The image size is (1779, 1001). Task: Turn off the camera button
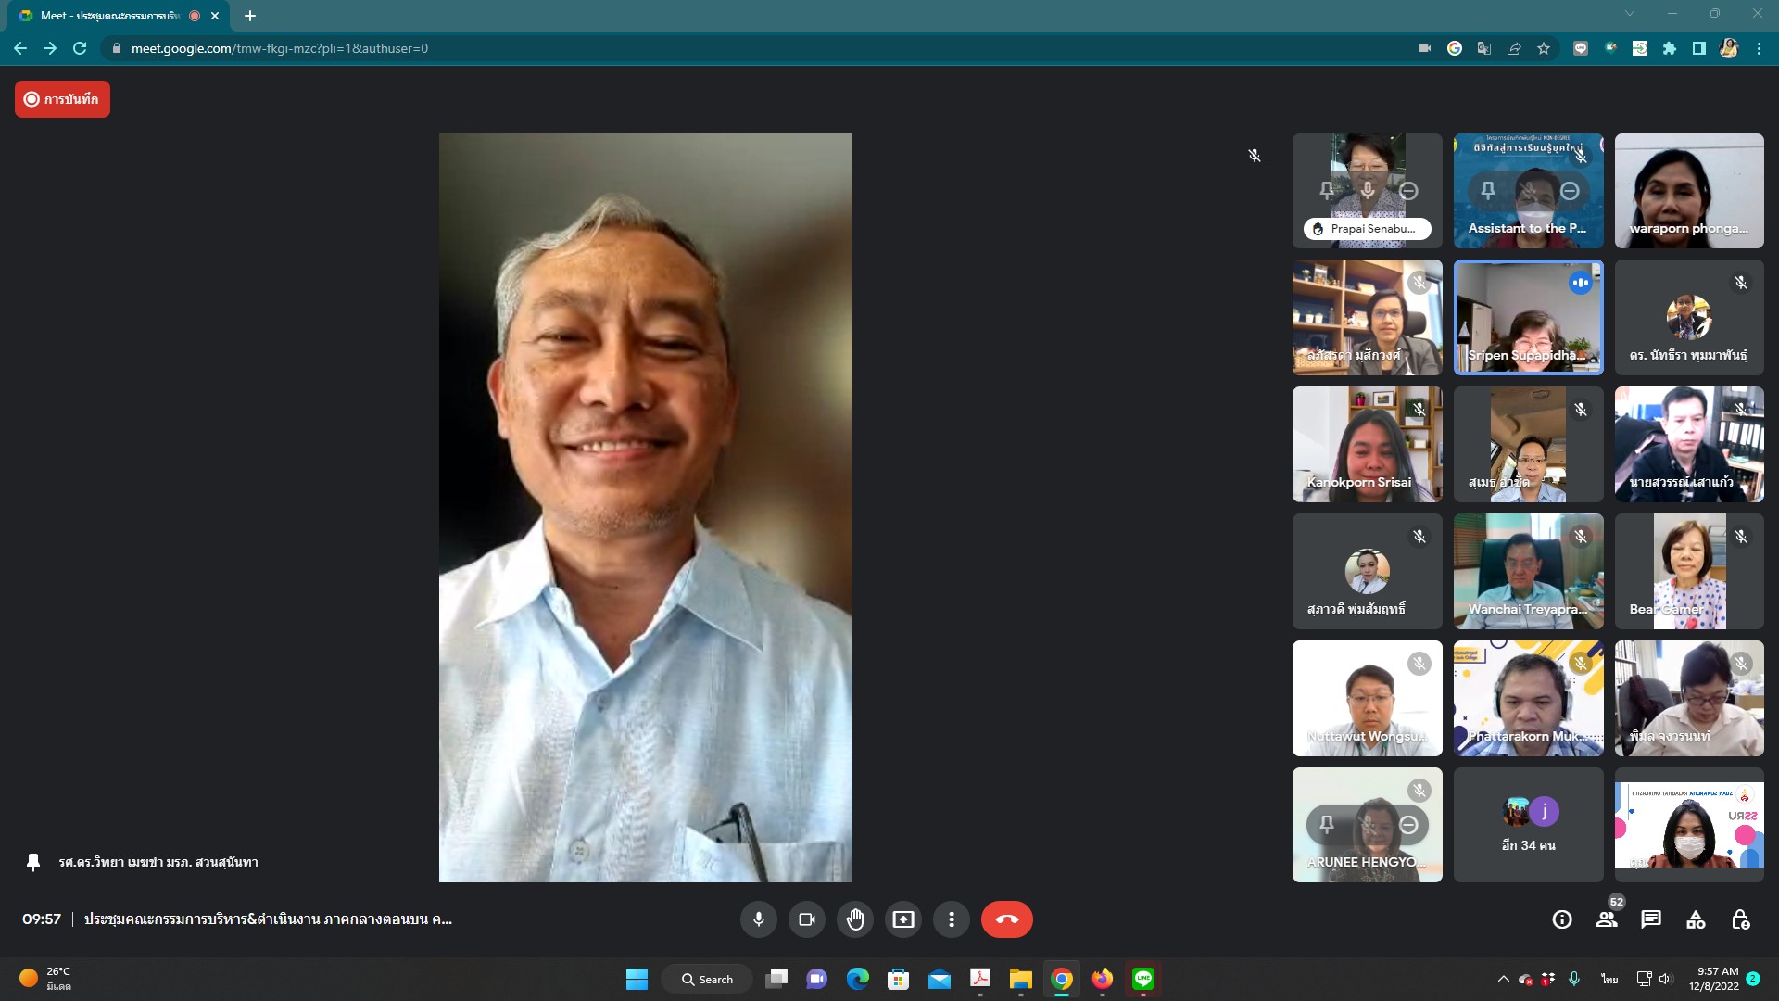coord(806,919)
